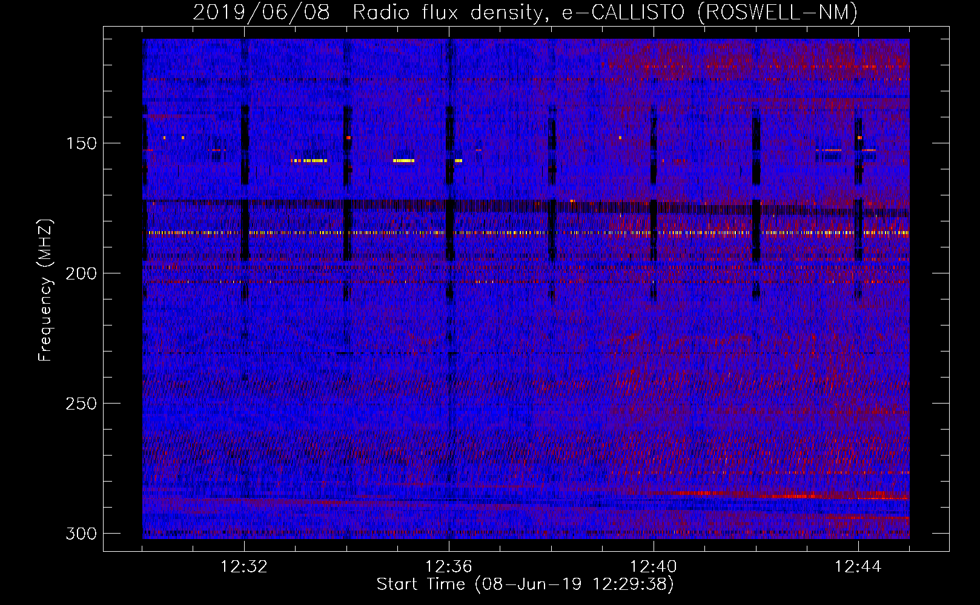Click the 250 frequency tick label
The height and width of the screenshot is (605, 980).
pos(81,404)
